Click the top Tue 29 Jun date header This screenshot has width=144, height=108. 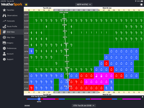coord(47,8)
